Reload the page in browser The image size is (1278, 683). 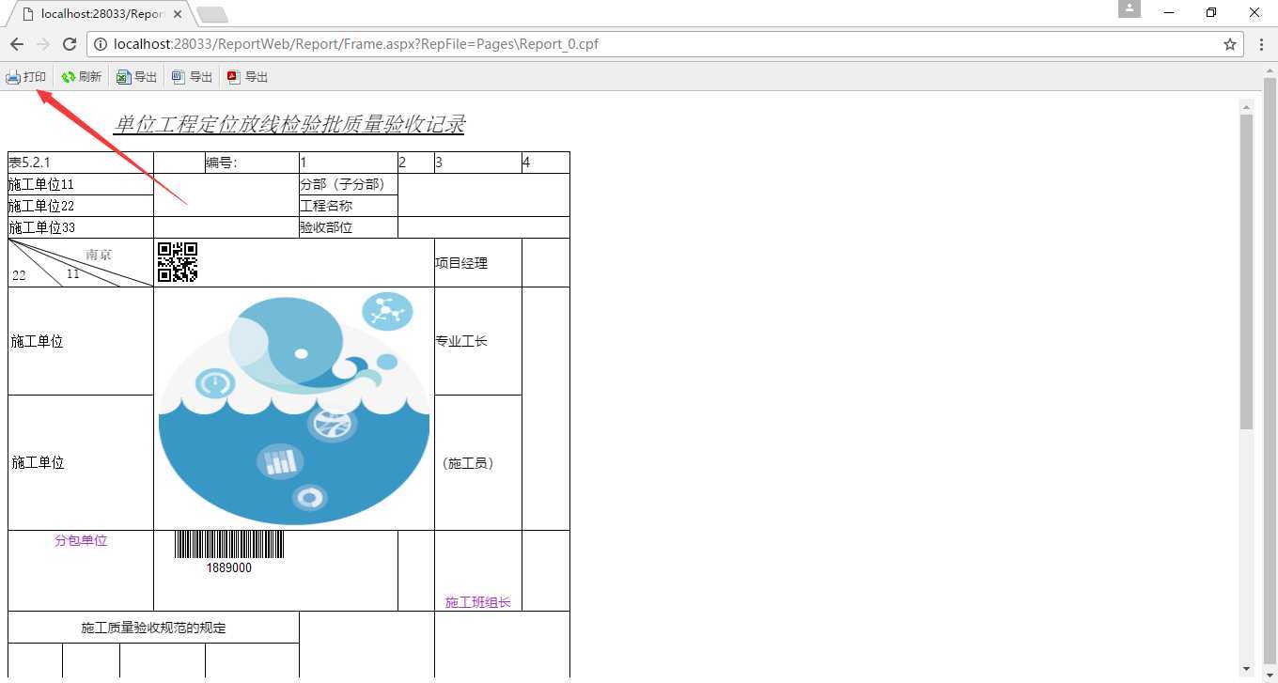click(x=70, y=44)
